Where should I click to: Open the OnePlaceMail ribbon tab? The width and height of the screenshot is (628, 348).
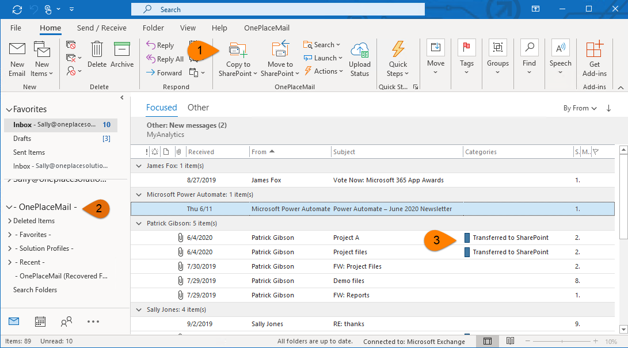tap(267, 28)
